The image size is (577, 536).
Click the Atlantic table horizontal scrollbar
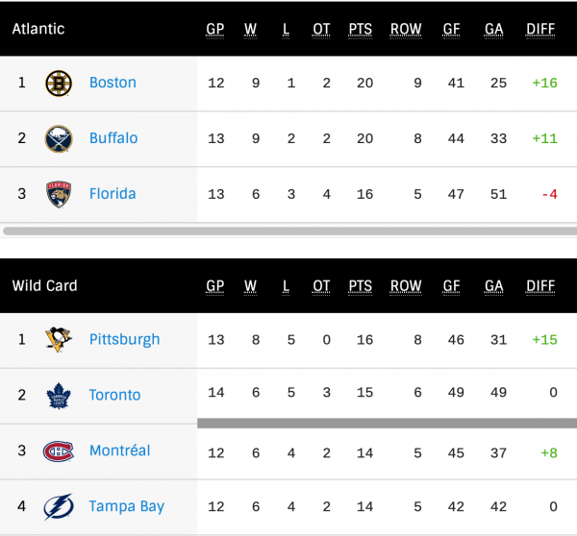coord(288,231)
